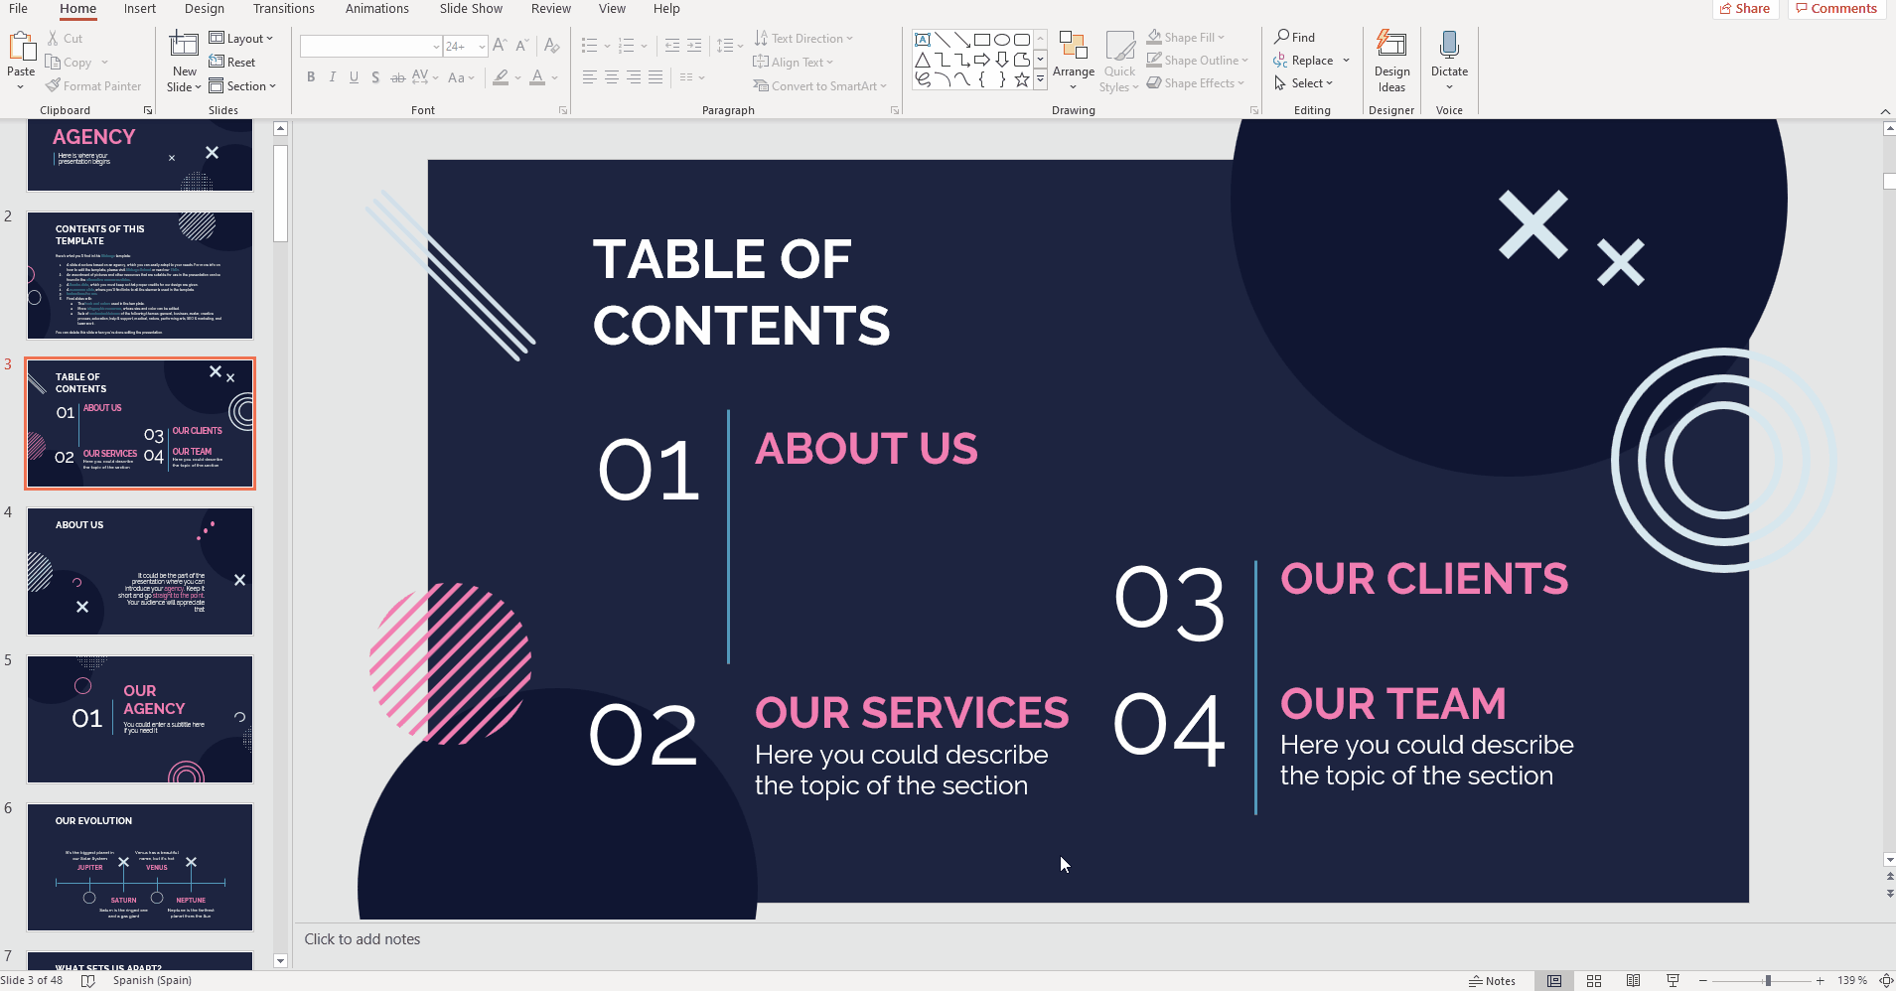1896x991 pixels.
Task: Fit slide to current window icon
Action: [1885, 981]
